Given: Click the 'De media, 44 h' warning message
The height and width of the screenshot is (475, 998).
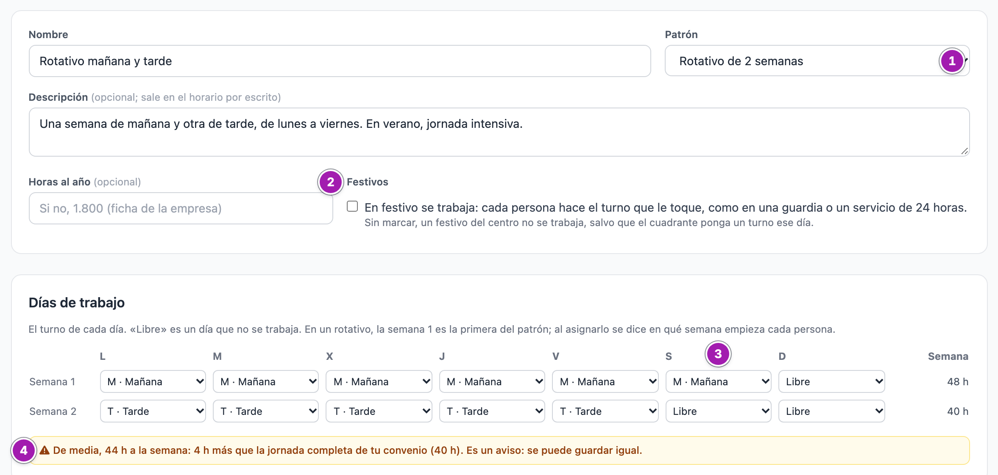Looking at the screenshot, I should click(x=348, y=450).
